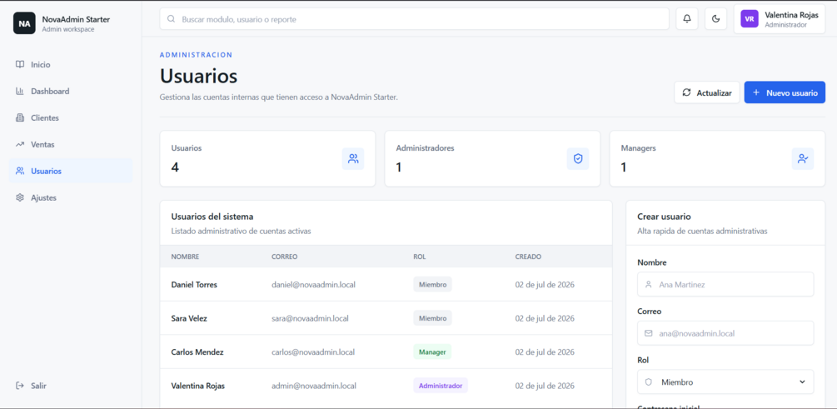Click the Inicio book icon in the sidebar

20,65
